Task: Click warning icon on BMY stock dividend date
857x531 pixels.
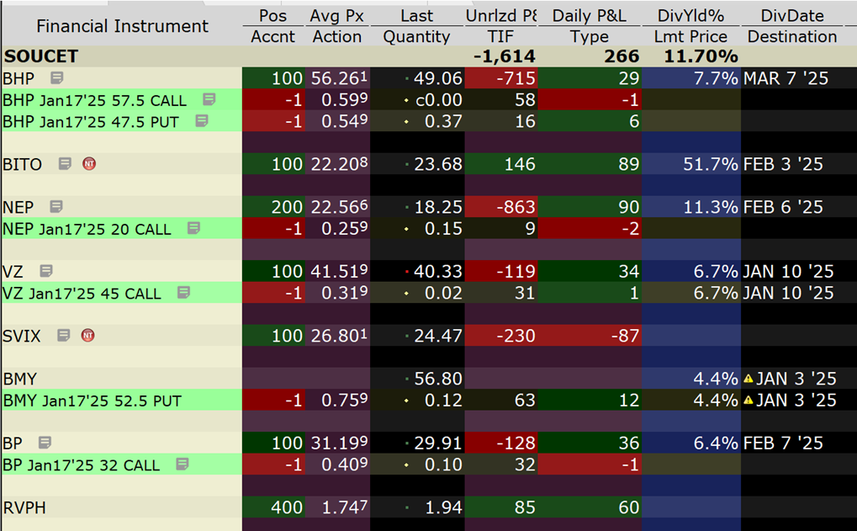Action: [749, 379]
